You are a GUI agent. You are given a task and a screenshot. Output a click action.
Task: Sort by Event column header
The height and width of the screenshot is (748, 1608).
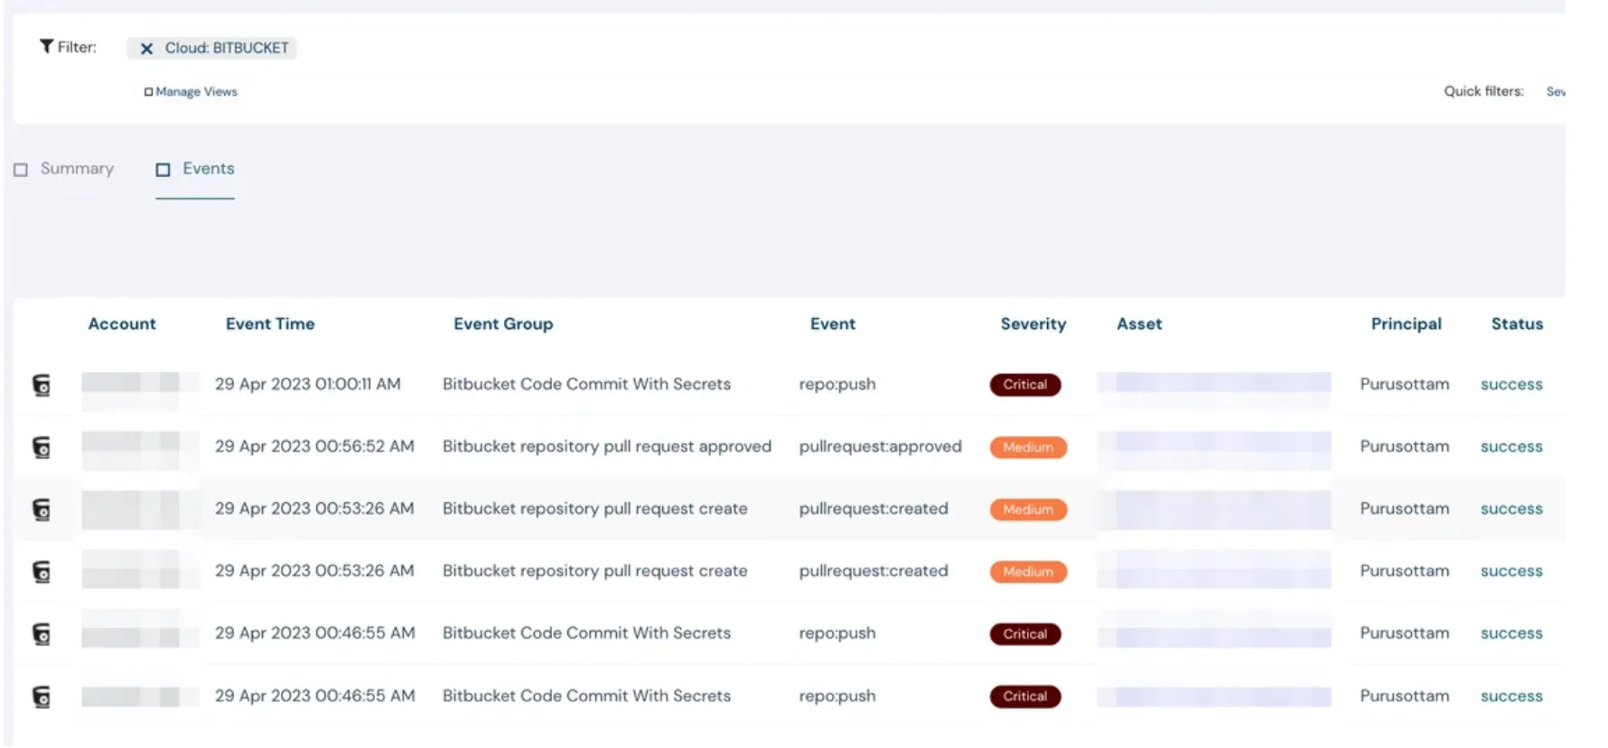point(833,324)
